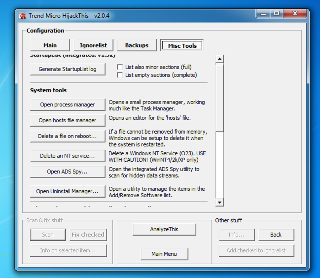320x278 pixels.
Task: Minimize the HijackThis window
Action: click(x=263, y=14)
